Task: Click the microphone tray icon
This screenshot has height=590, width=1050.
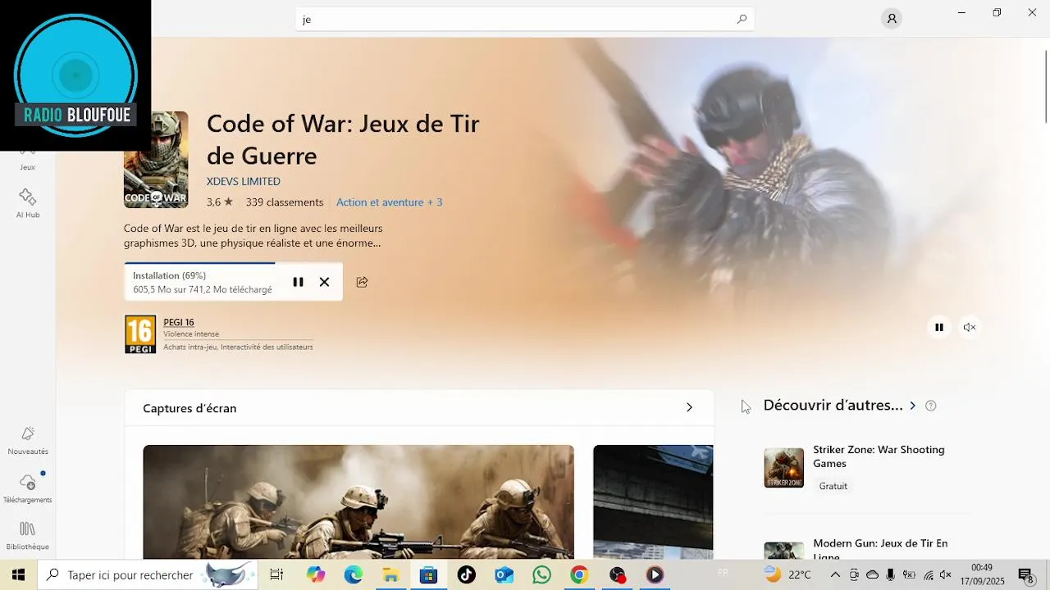Action: tap(891, 575)
